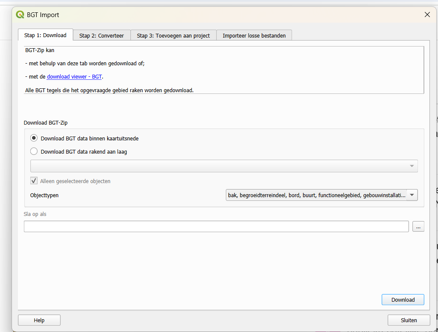Screen dimensions: 438x332
Task: Click the Sla op als path field
Action: [216, 227]
